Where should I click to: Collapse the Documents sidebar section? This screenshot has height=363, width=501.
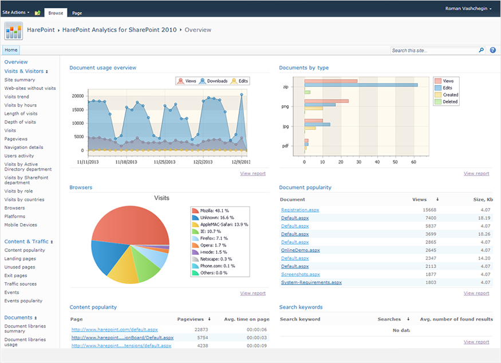tap(35, 318)
